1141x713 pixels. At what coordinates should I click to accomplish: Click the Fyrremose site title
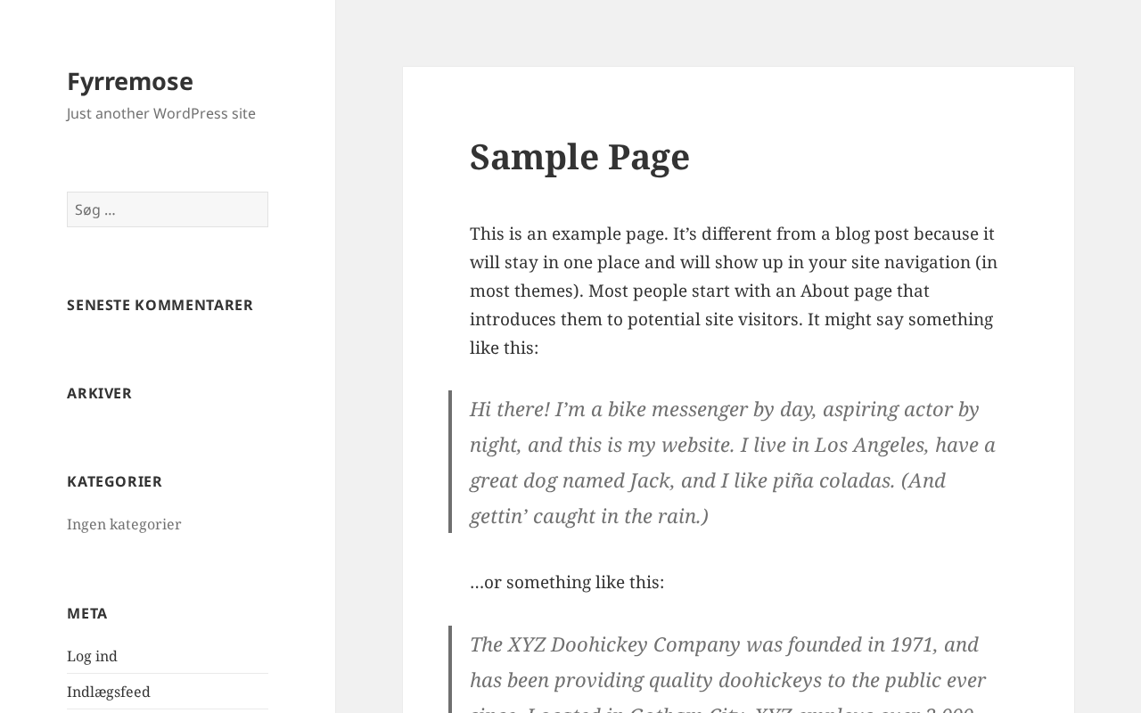(x=130, y=81)
